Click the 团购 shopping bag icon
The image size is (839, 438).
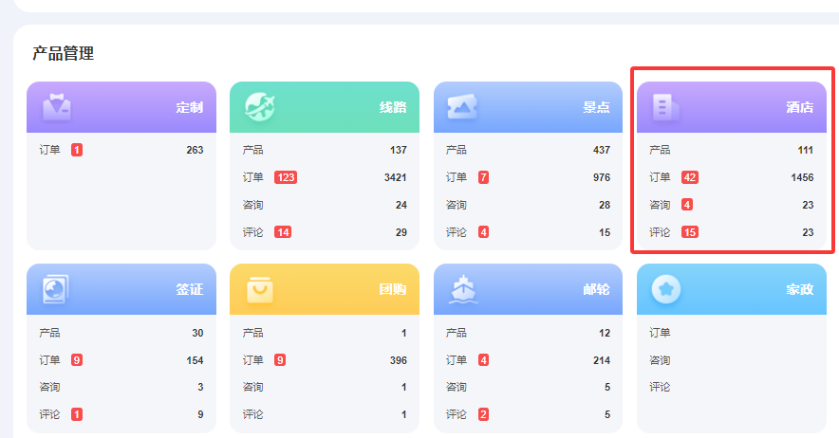pyautogui.click(x=260, y=289)
